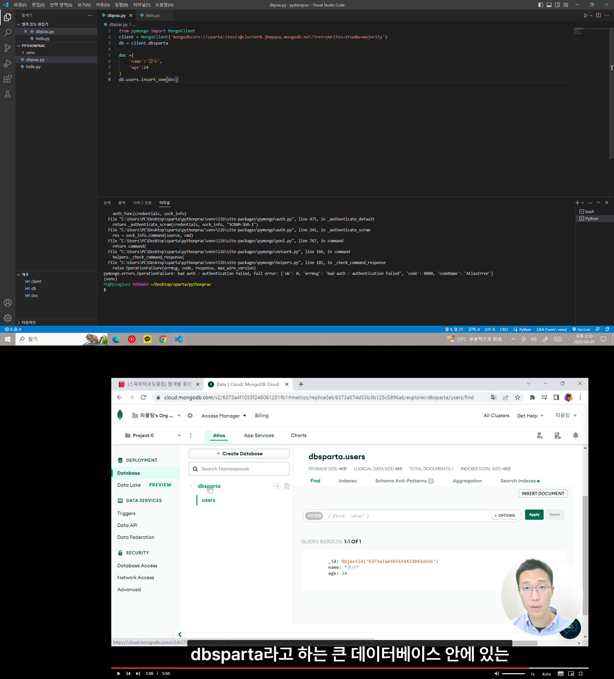Delete the dbsparta database with trash icon

tap(287, 486)
